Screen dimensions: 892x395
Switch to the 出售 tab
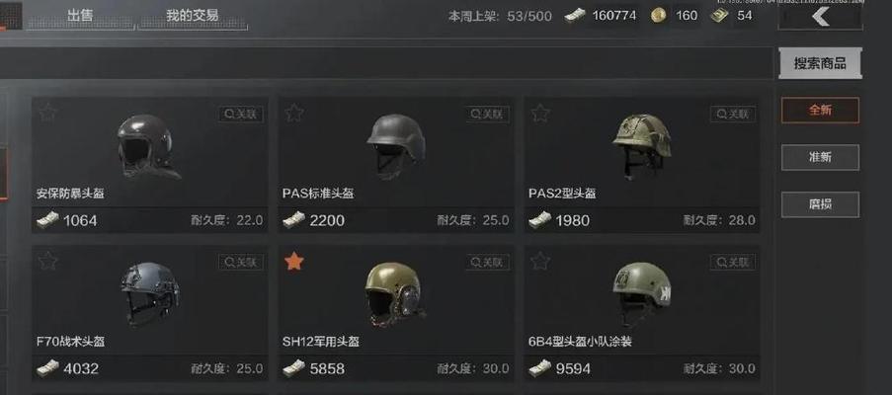pos(80,16)
